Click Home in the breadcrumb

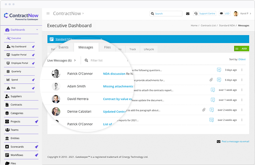(194, 25)
